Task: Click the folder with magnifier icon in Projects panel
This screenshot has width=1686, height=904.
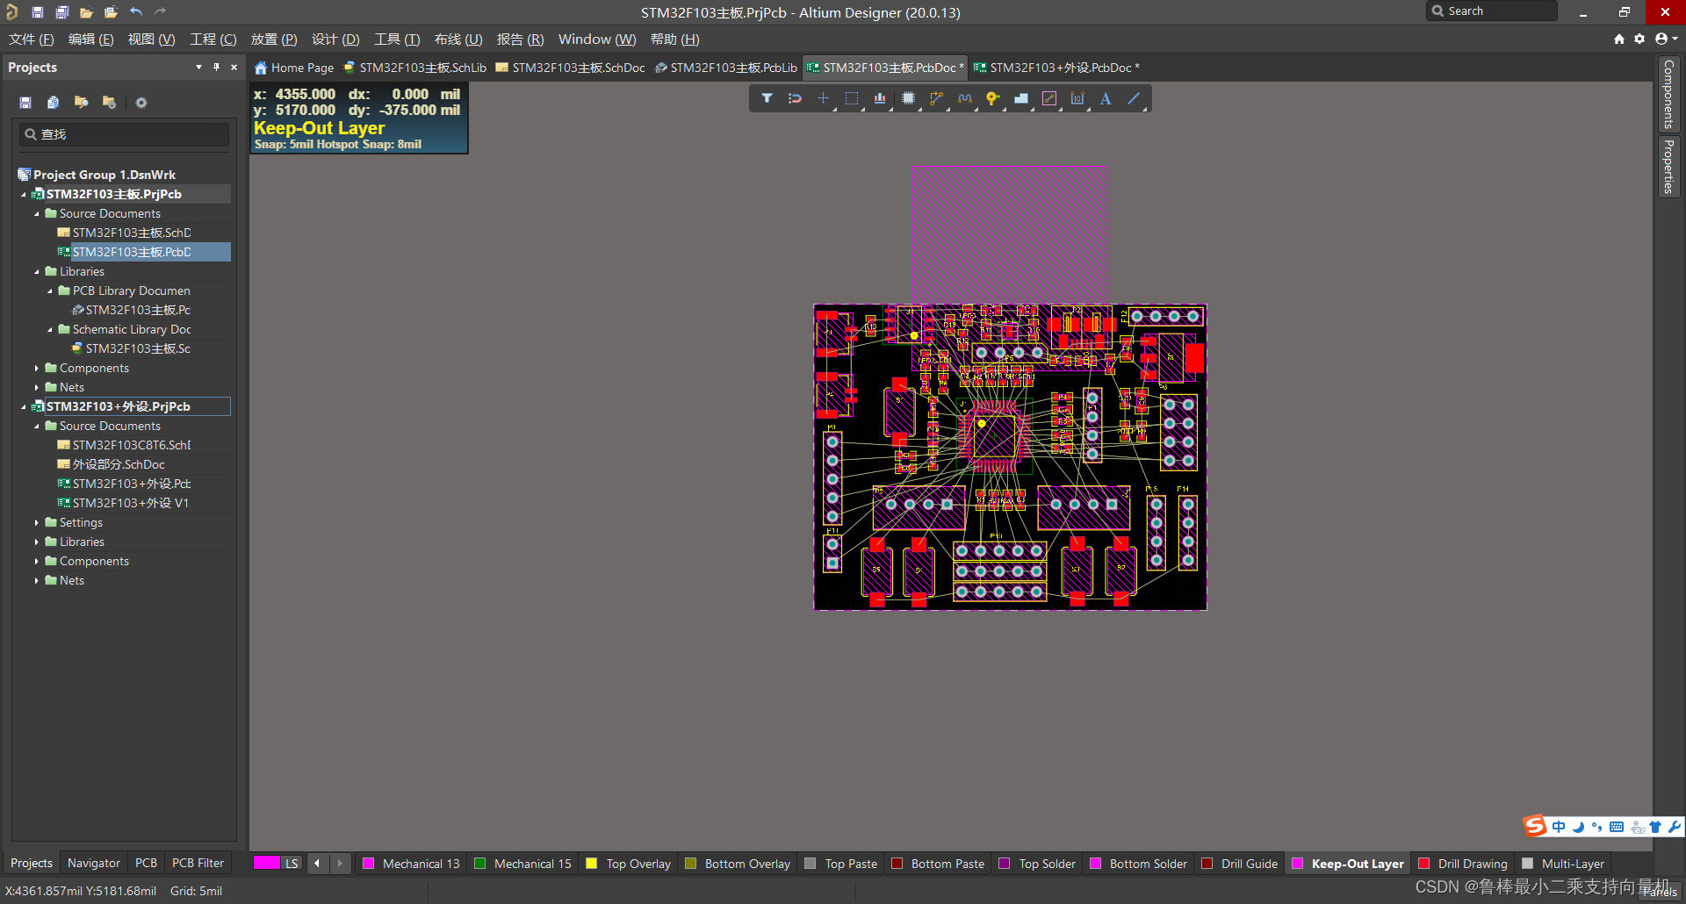Action: pyautogui.click(x=81, y=103)
